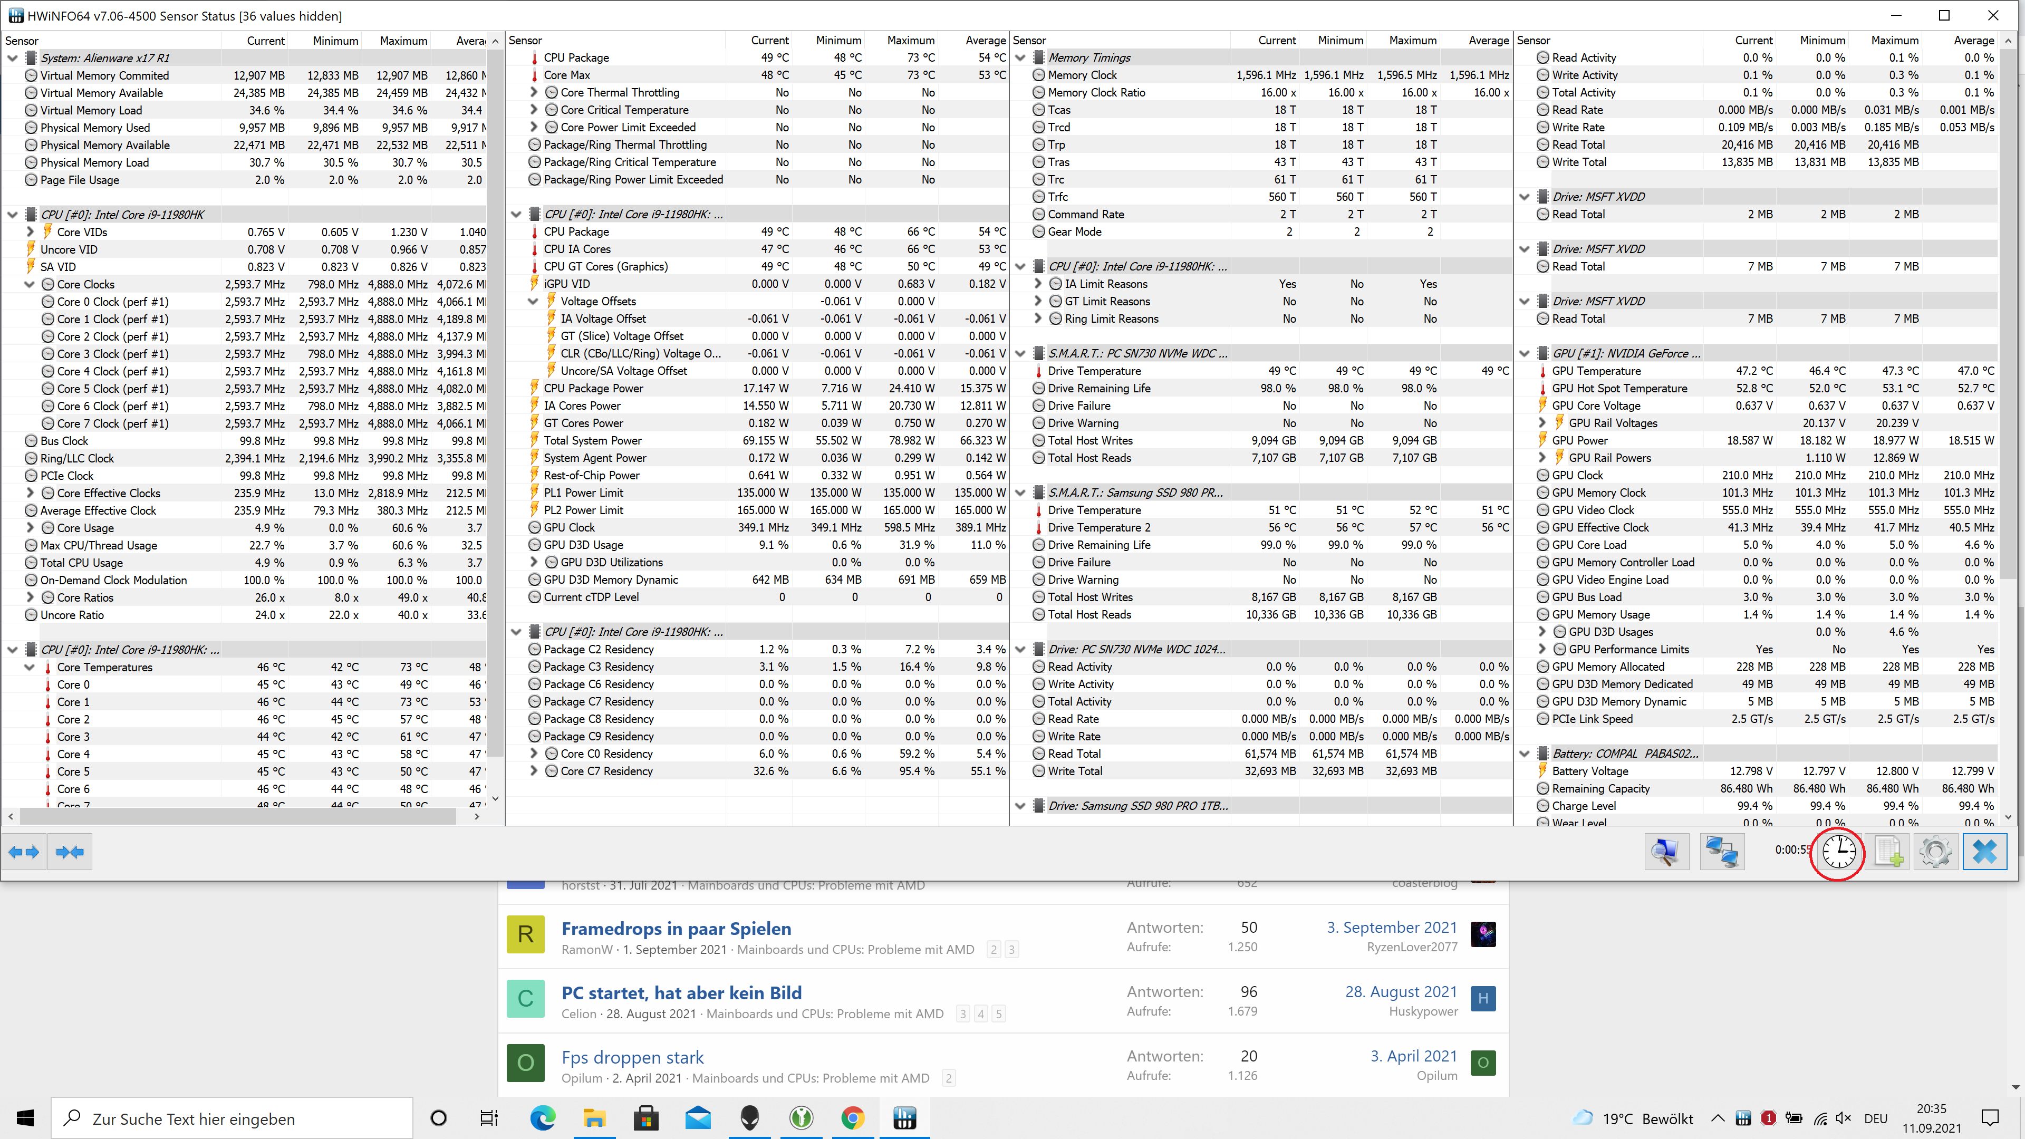Click the remote monitoring computers icon
2025x1139 pixels.
(1722, 852)
